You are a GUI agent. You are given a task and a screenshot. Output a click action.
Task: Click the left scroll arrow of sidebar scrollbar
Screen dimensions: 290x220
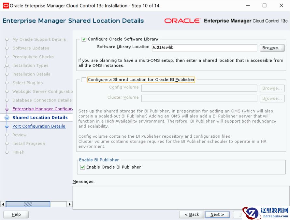[x=3, y=204]
